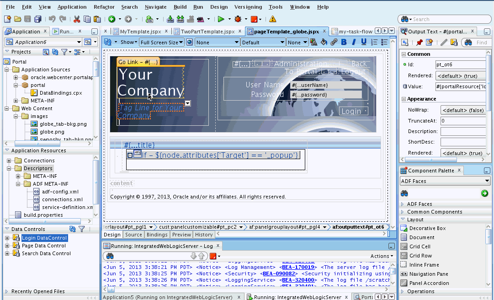Open the Full Screen Size dropdown

tap(162, 42)
